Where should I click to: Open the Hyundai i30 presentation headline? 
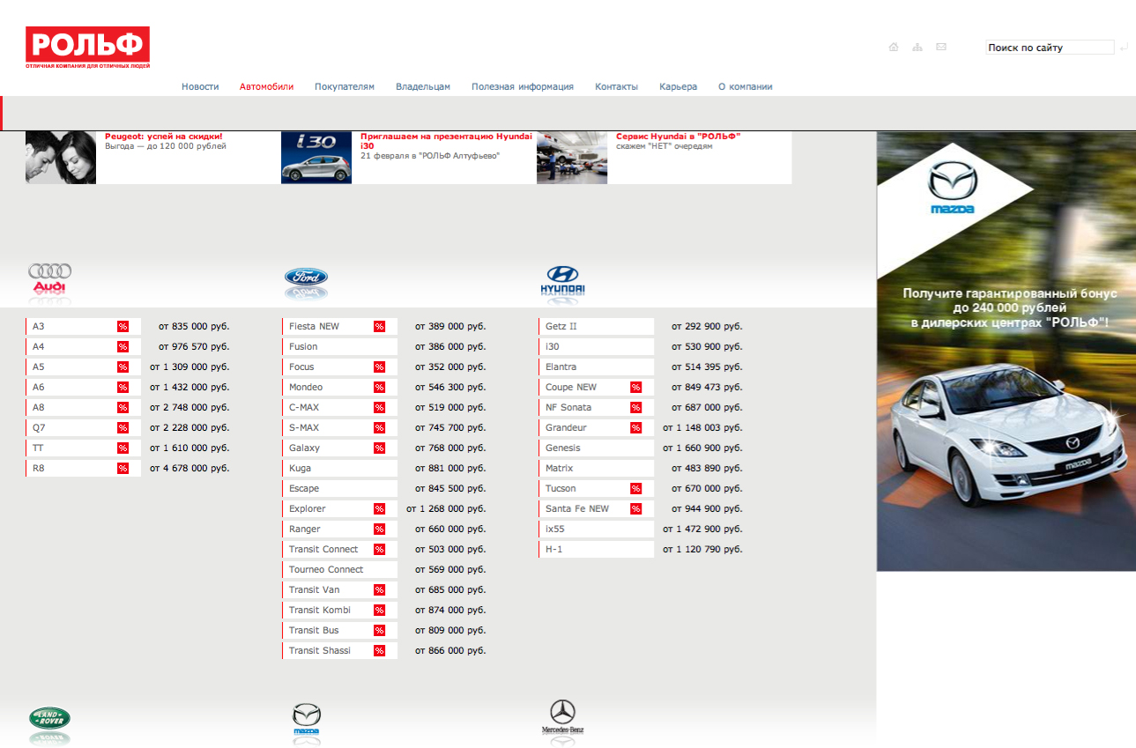446,141
